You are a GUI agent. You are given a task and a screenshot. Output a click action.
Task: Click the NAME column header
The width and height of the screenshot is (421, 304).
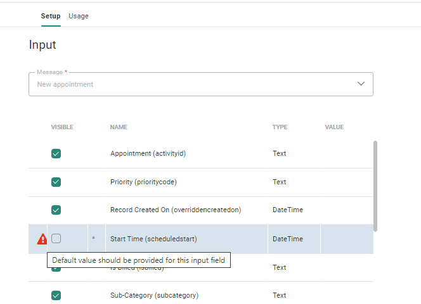click(x=119, y=127)
